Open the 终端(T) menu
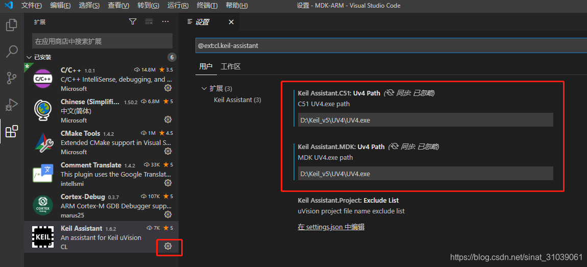 pos(207,6)
